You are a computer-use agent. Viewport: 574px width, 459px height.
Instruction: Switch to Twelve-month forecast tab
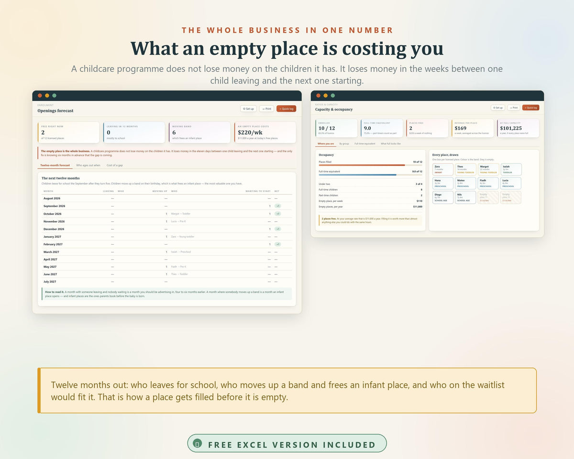(55, 165)
